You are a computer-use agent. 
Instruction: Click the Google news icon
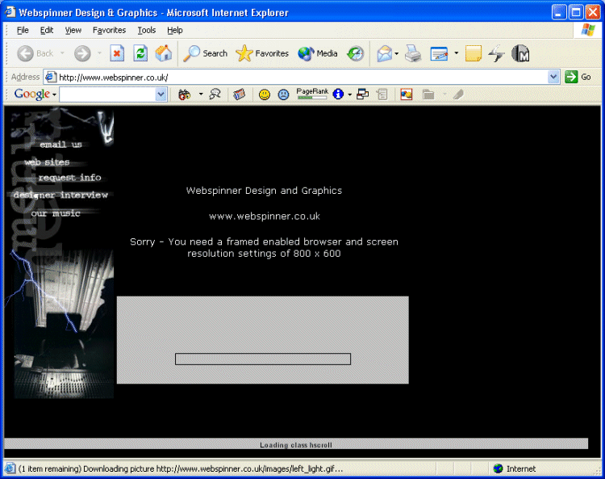pyautogui.click(x=240, y=94)
